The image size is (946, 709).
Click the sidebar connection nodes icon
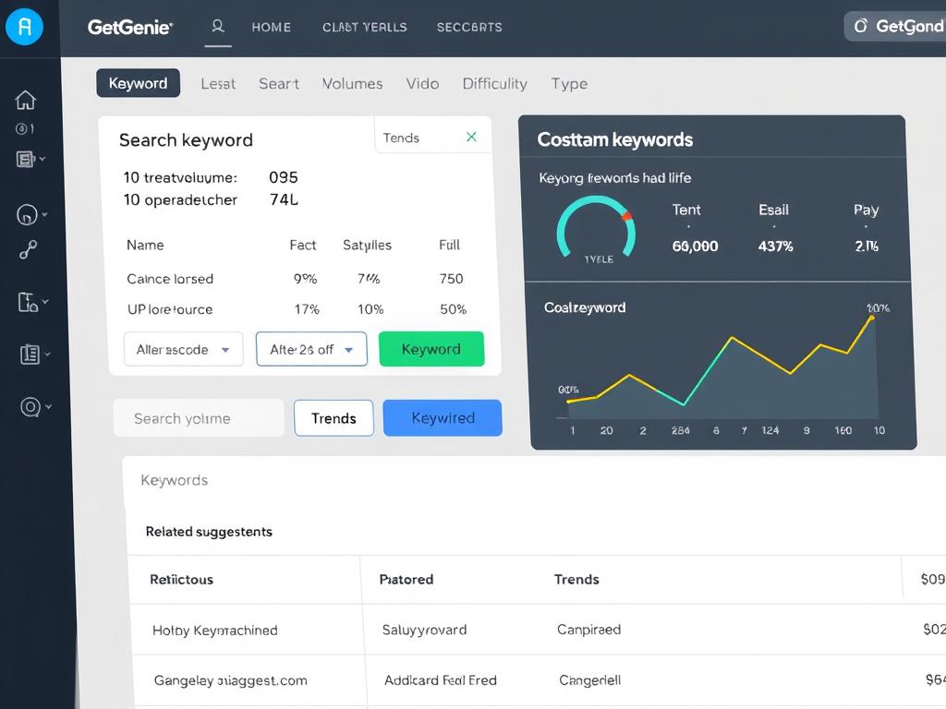(29, 250)
